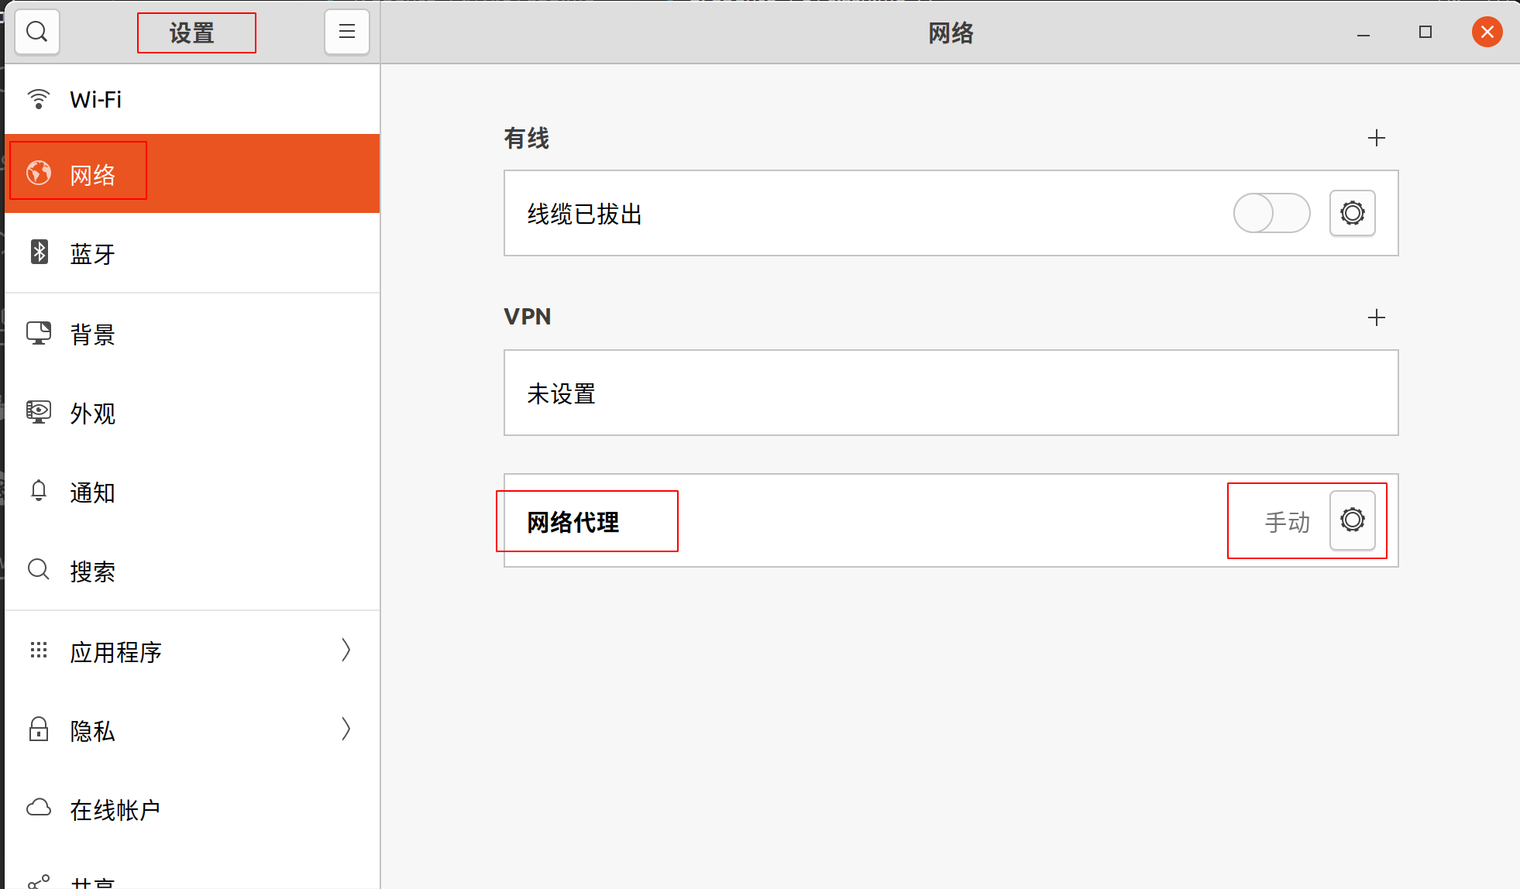This screenshot has height=889, width=1520.
Task: Open wired connection gear settings
Action: coord(1352,213)
